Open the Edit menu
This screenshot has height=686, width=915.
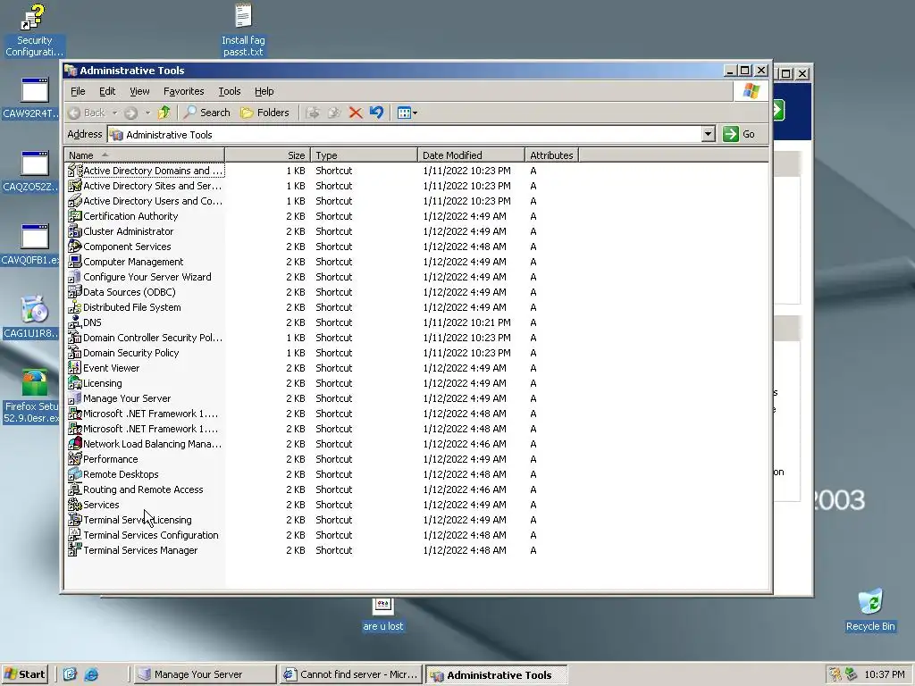coord(107,91)
